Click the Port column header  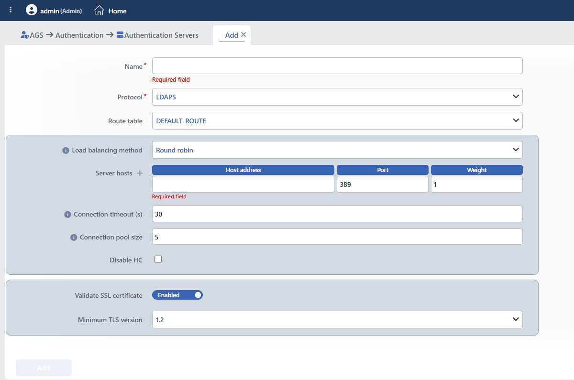point(383,170)
